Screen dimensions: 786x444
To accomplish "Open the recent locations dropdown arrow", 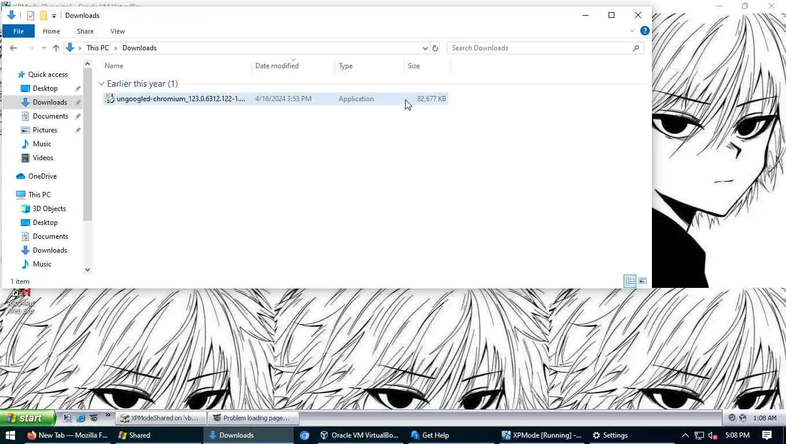I will (x=44, y=49).
